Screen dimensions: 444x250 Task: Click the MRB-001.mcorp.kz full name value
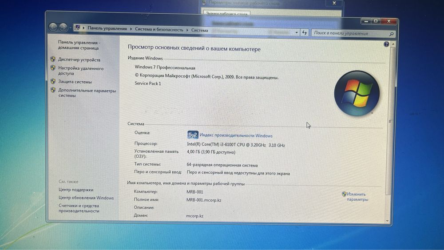204,200
